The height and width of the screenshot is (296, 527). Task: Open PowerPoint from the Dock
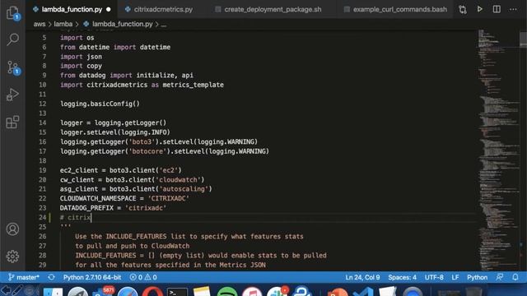(338, 292)
